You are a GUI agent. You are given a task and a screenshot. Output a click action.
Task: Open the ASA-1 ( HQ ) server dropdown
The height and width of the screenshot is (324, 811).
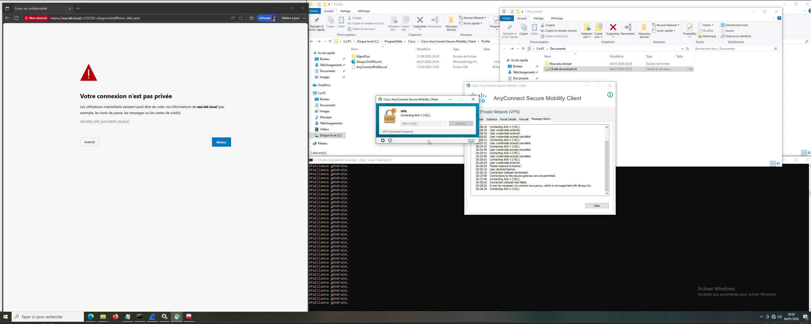click(x=423, y=124)
